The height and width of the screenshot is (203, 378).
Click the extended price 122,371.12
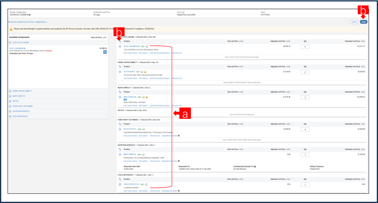point(361,46)
